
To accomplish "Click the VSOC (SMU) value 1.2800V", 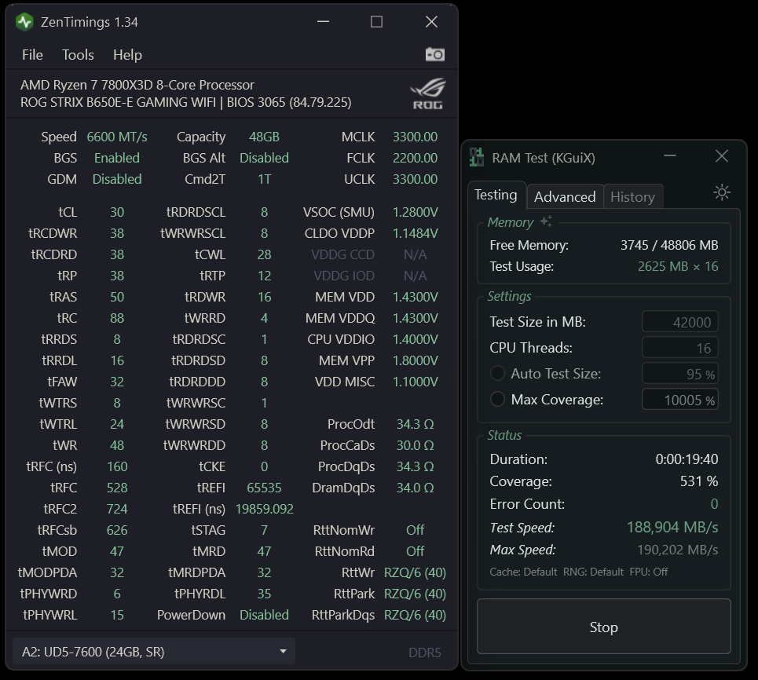I will pyautogui.click(x=415, y=212).
